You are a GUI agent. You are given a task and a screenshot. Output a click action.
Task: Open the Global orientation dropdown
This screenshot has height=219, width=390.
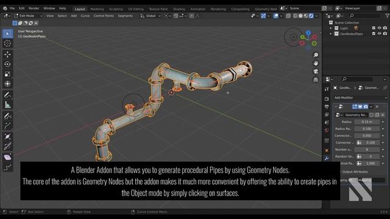pos(151,16)
